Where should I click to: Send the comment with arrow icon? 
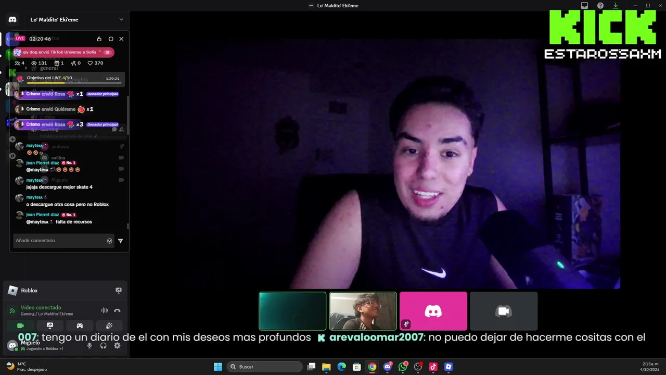coord(120,241)
